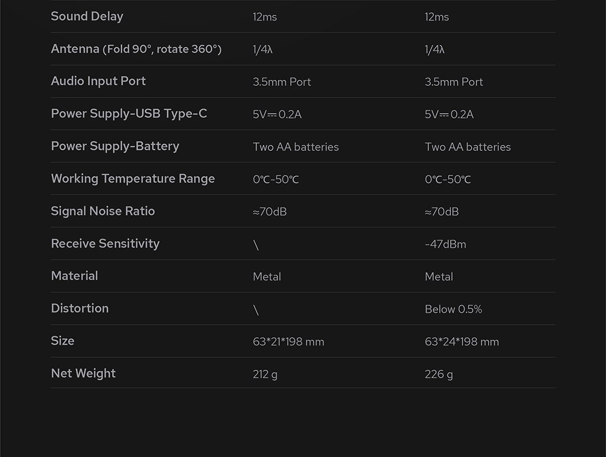Click the Size row label

coord(63,341)
